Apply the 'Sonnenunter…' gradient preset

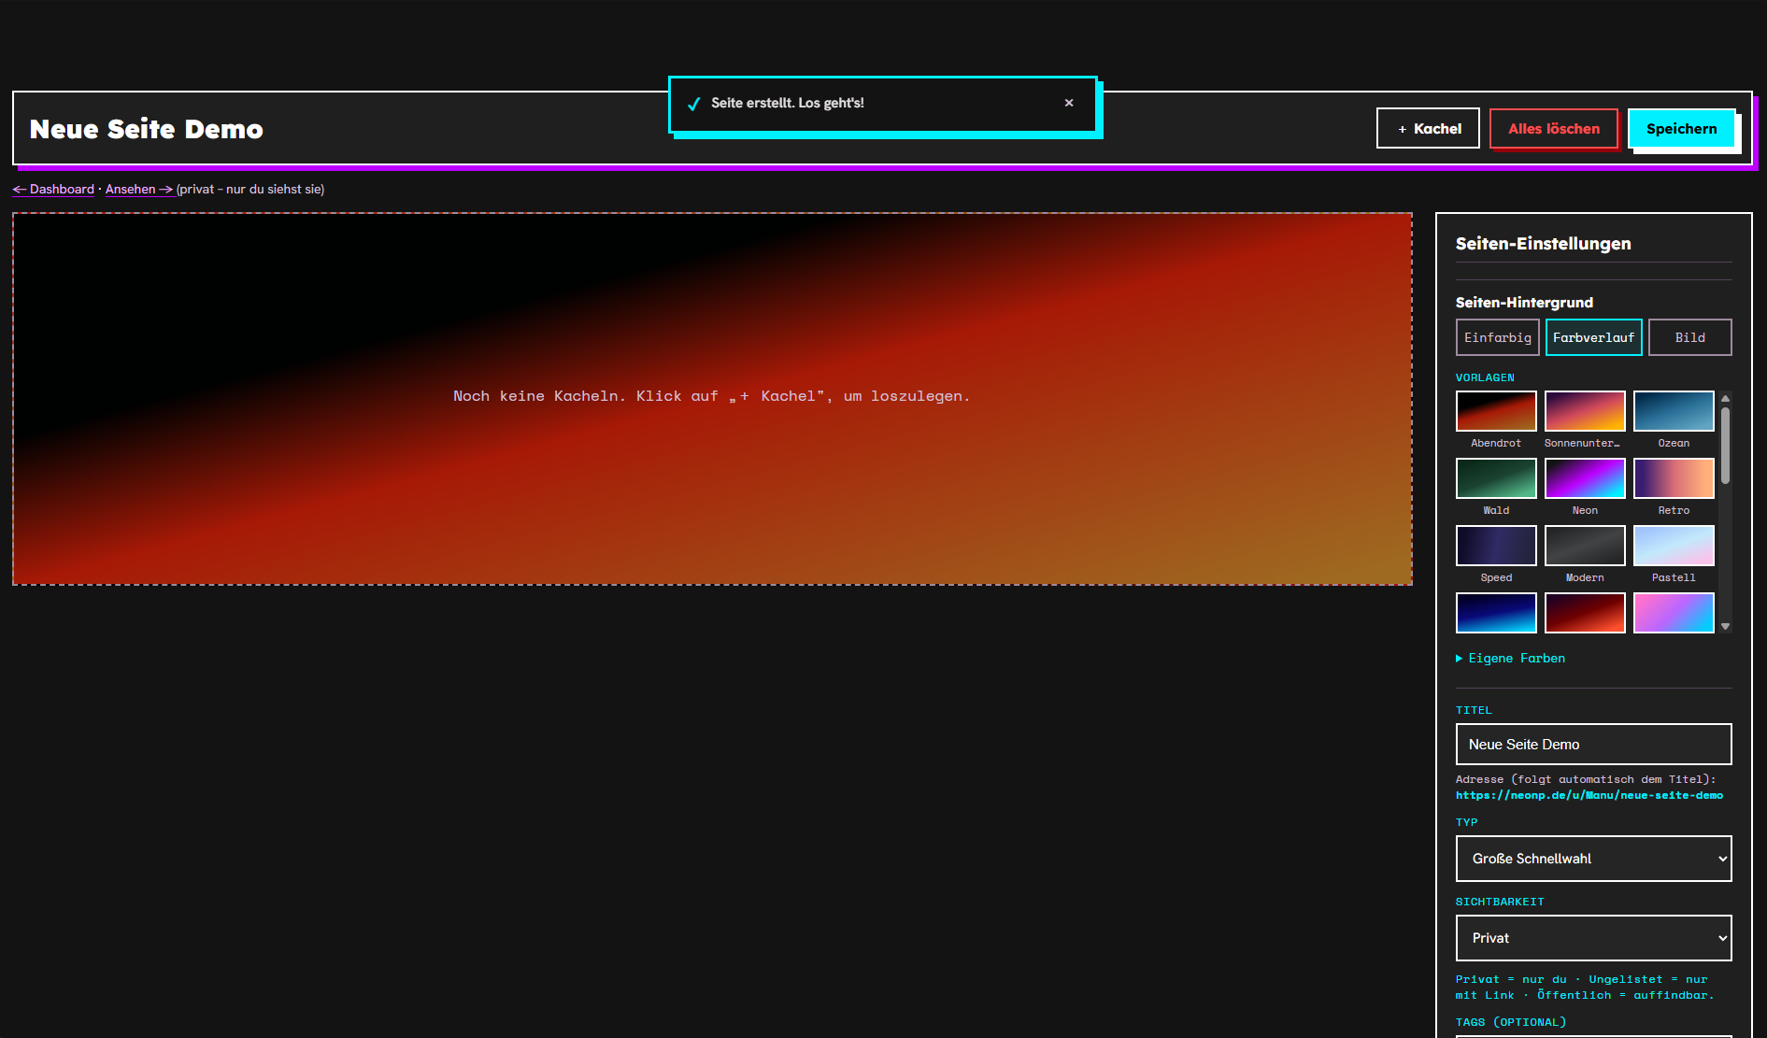pyautogui.click(x=1585, y=411)
